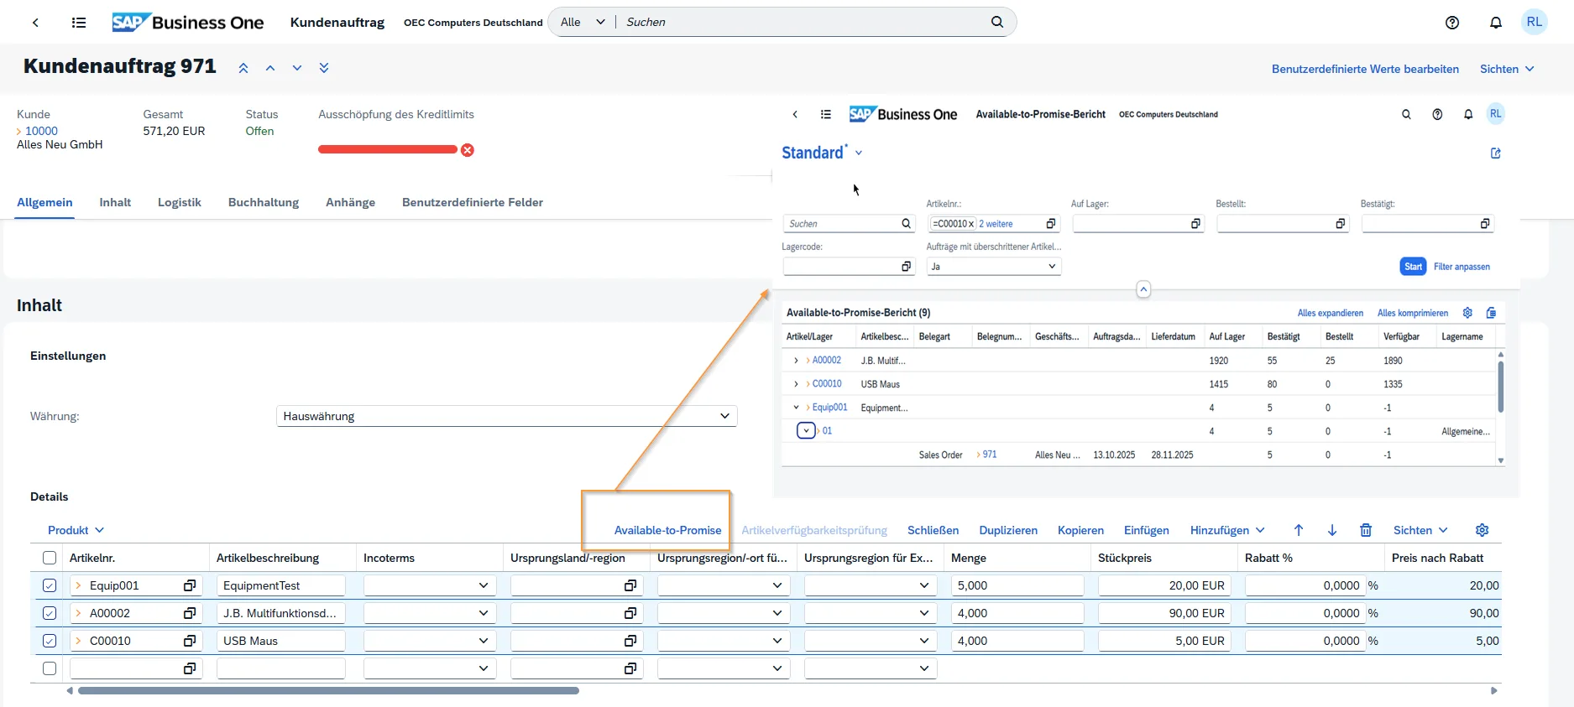Move row up with arrow icon
Viewport: 1574px width, 707px height.
[1299, 530]
